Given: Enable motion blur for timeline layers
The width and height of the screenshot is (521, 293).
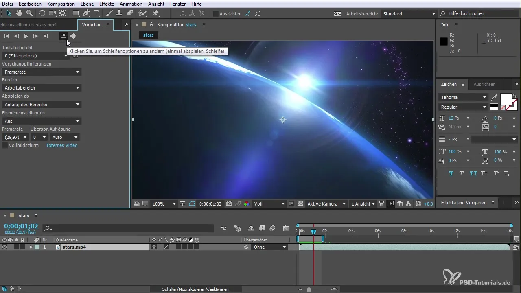Looking at the screenshot, I should (x=273, y=229).
